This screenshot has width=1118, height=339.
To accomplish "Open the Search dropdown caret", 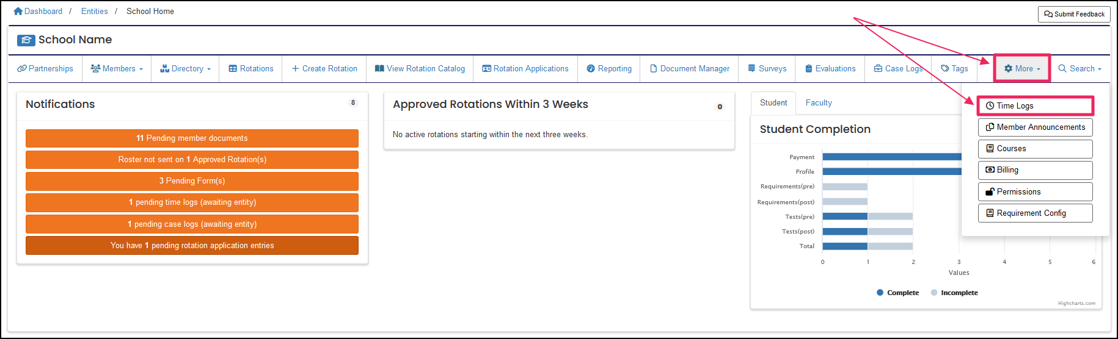I will tap(1100, 69).
